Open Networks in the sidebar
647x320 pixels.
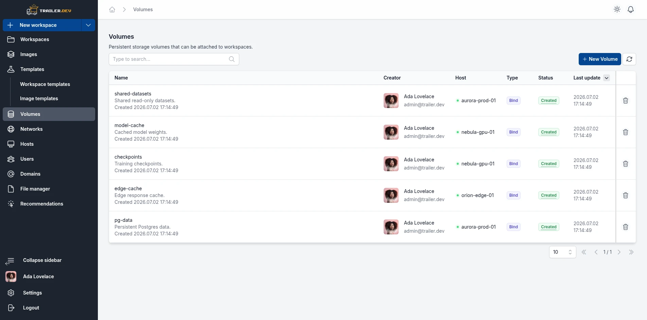pyautogui.click(x=49, y=129)
